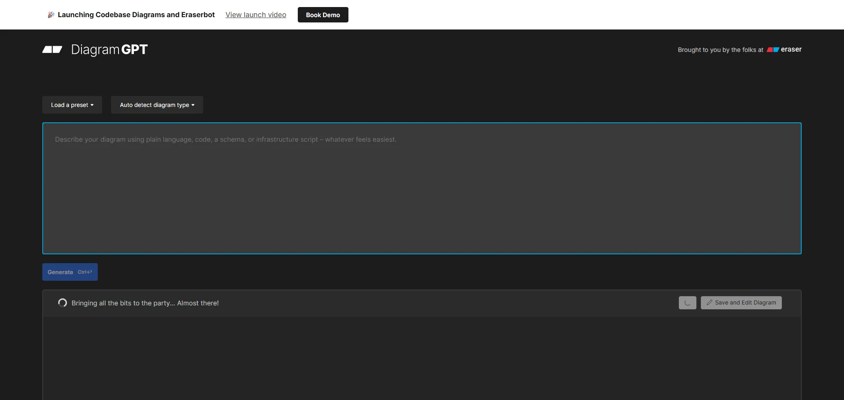Click the Launching Codebase Diagrams and Eraserbot announcement
The height and width of the screenshot is (400, 844).
136,15
